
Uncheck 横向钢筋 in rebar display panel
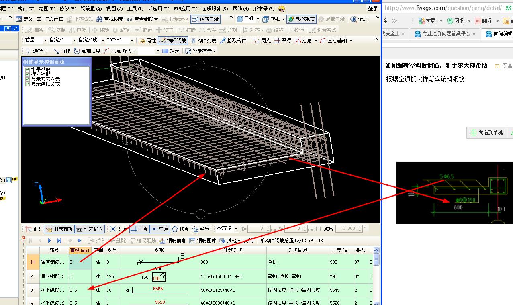pos(27,74)
